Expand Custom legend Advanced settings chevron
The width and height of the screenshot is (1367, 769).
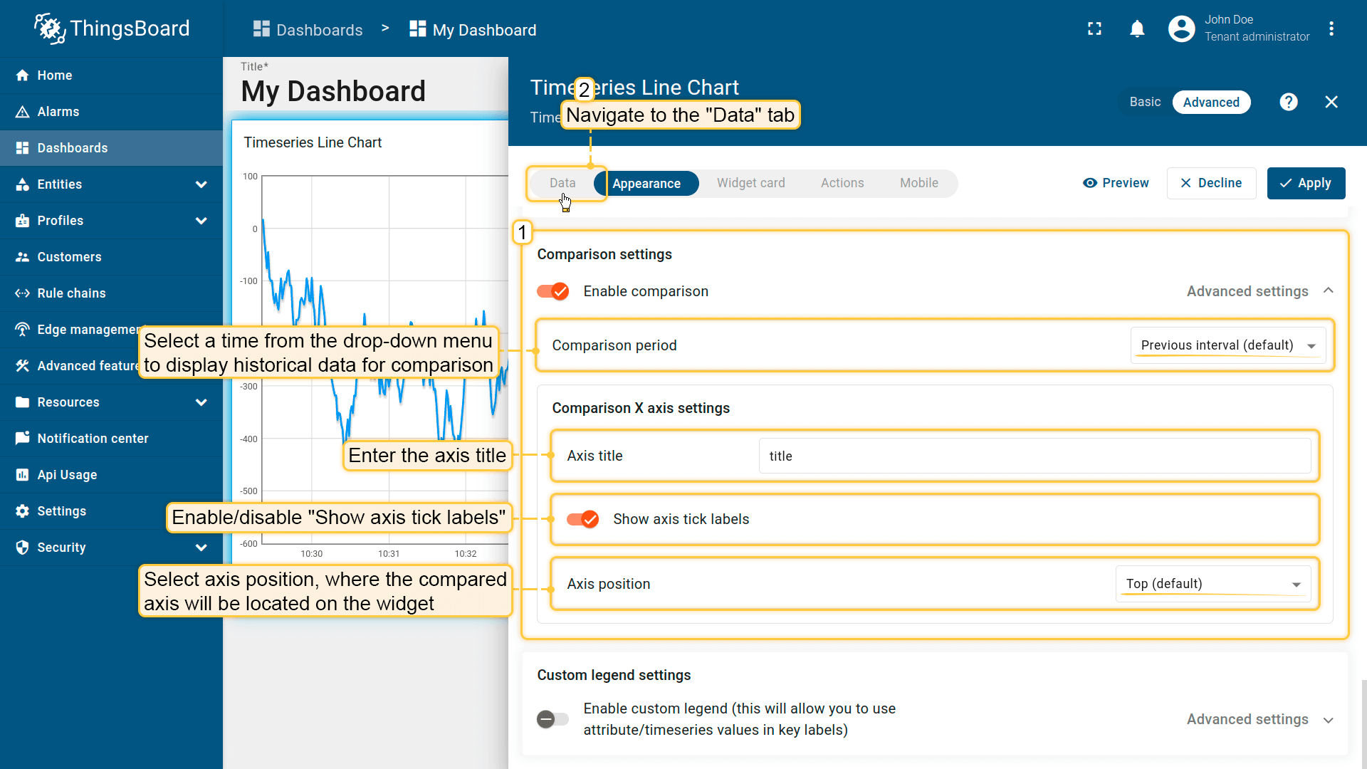tap(1328, 720)
